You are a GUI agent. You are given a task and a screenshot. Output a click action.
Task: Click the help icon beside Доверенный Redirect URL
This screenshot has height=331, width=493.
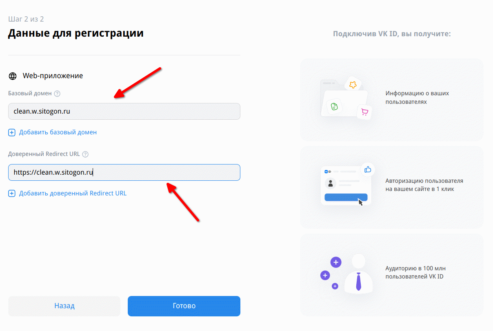tap(85, 154)
